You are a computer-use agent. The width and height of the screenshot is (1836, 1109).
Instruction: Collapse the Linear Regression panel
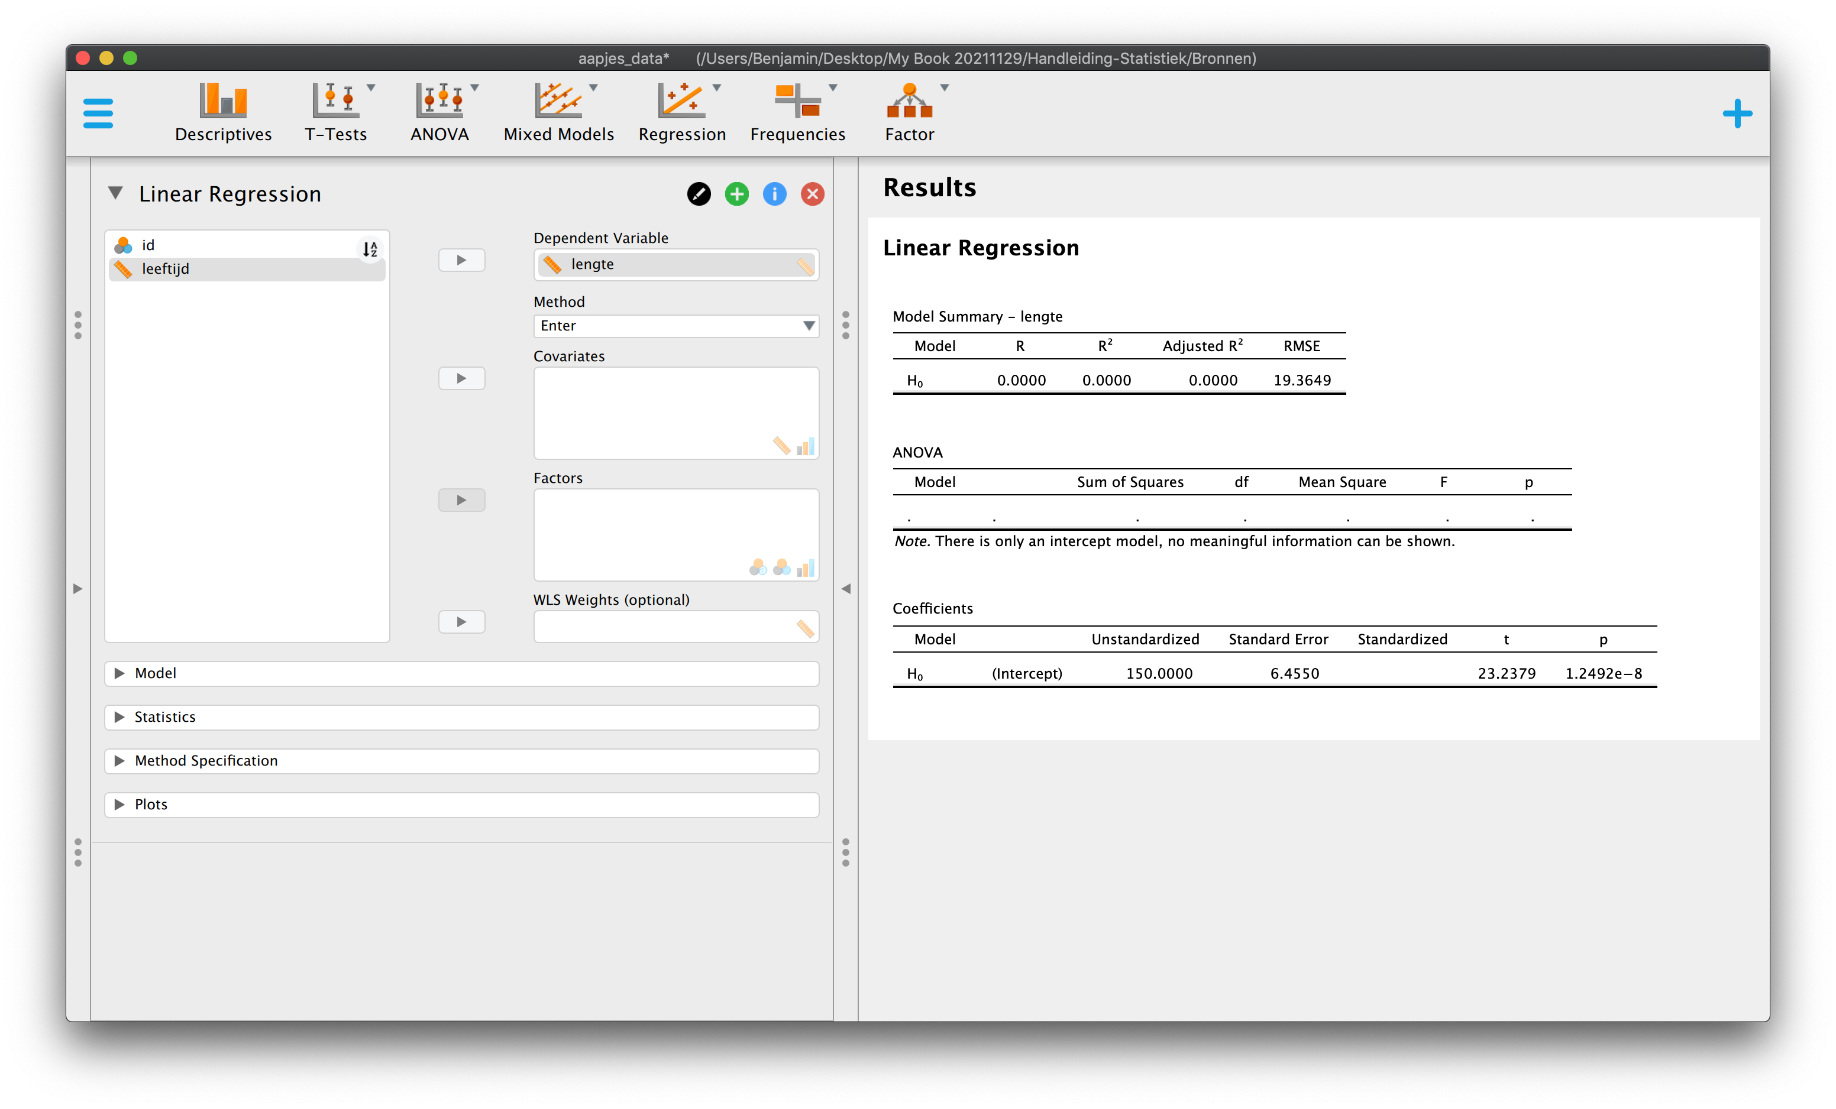115,193
